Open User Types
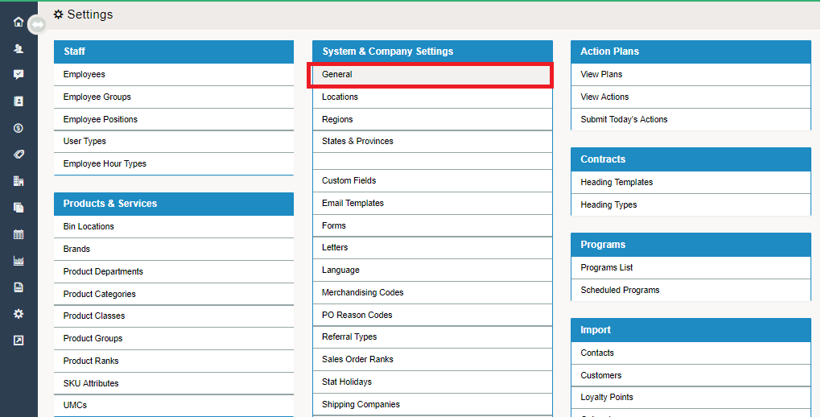The height and width of the screenshot is (417, 821). point(174,142)
